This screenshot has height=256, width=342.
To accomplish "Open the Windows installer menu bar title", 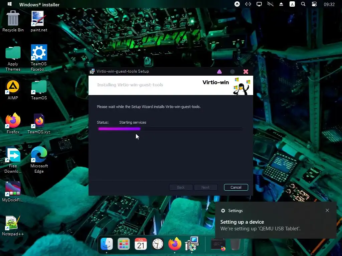I will (x=39, y=5).
